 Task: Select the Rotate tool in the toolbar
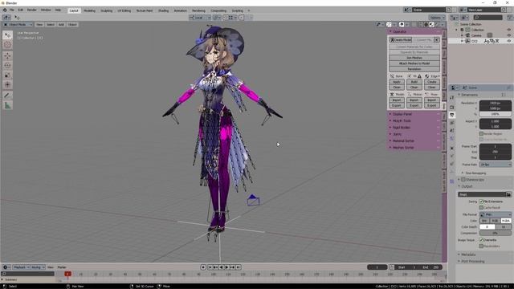7,66
